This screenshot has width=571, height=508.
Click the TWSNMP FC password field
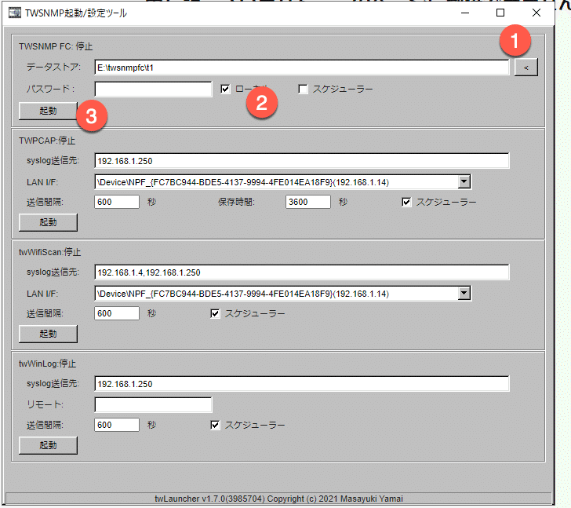(153, 89)
